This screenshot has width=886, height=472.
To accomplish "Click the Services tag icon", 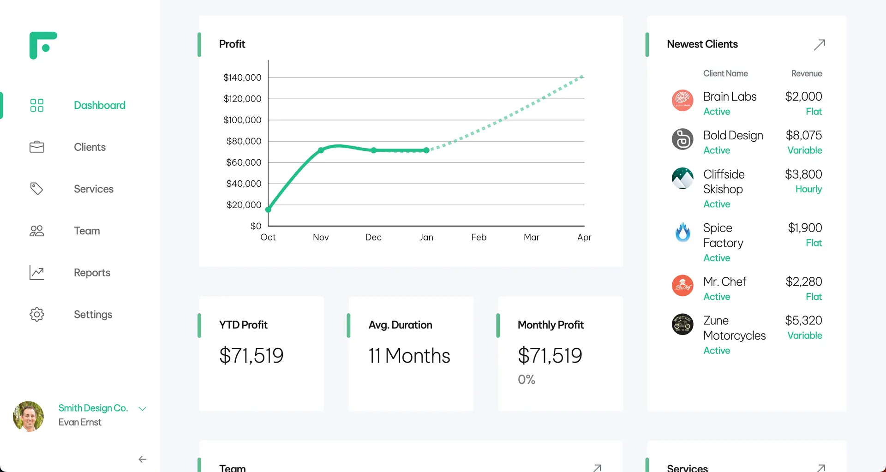I will (37, 189).
